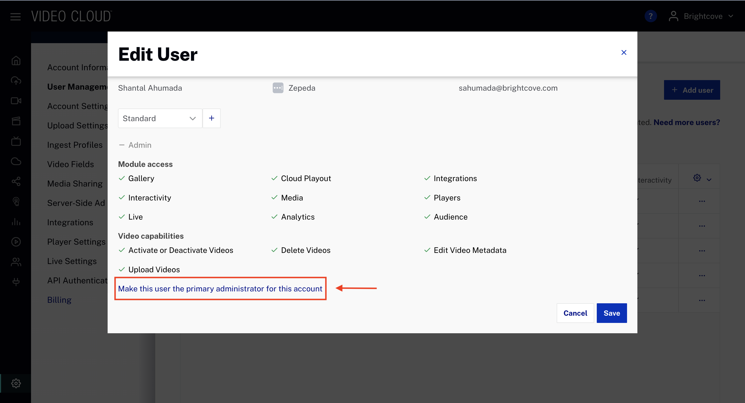Click the plus button beside Standard role
Image resolution: width=745 pixels, height=403 pixels.
(x=211, y=118)
